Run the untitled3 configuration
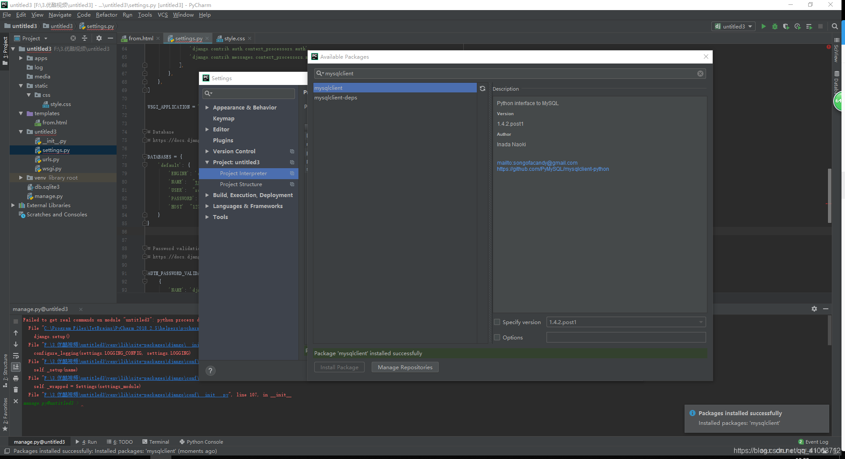 [763, 26]
